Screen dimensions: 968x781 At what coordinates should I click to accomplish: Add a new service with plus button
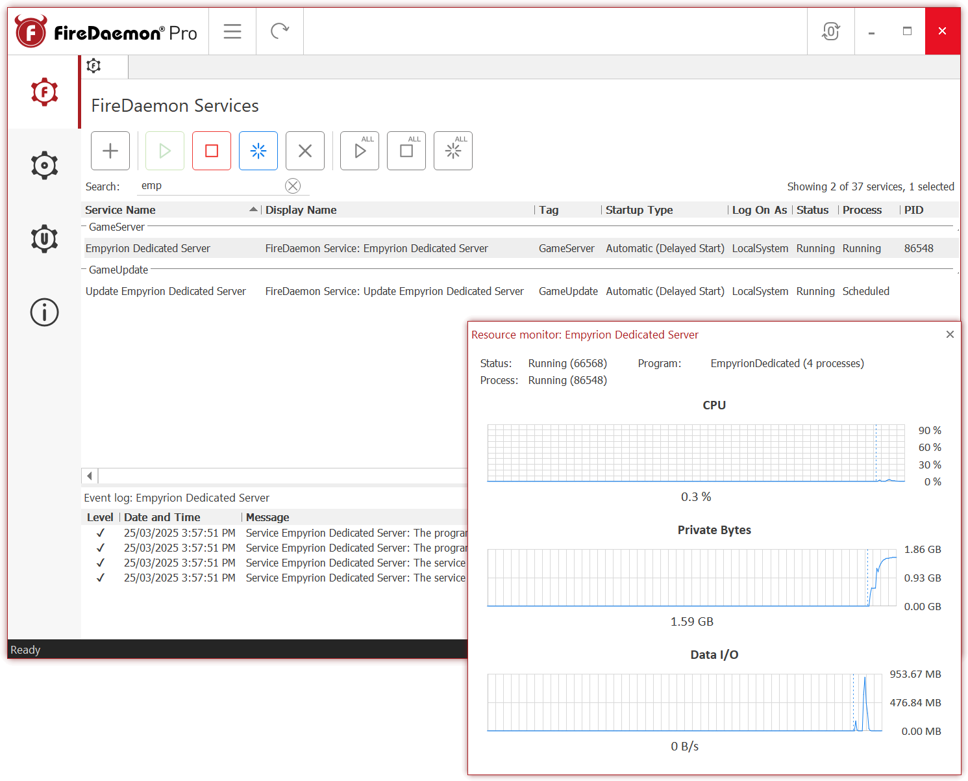(110, 151)
